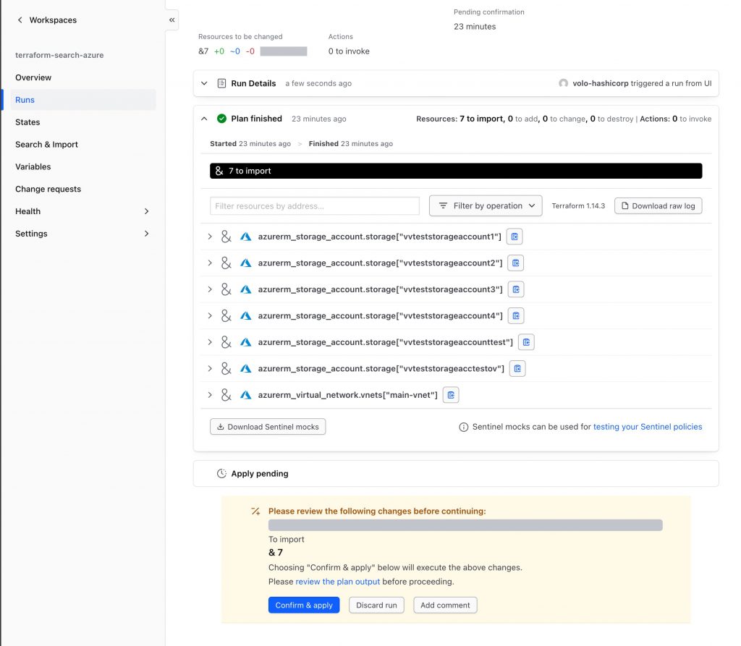Expand the Run Details section

pos(204,83)
